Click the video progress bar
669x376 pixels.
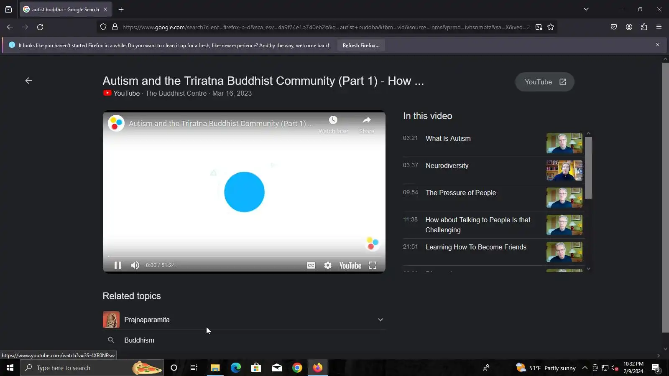click(244, 256)
